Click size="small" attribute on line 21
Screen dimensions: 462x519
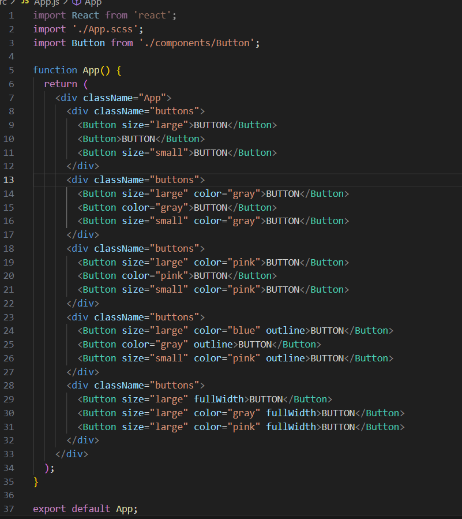pyautogui.click(x=155, y=290)
